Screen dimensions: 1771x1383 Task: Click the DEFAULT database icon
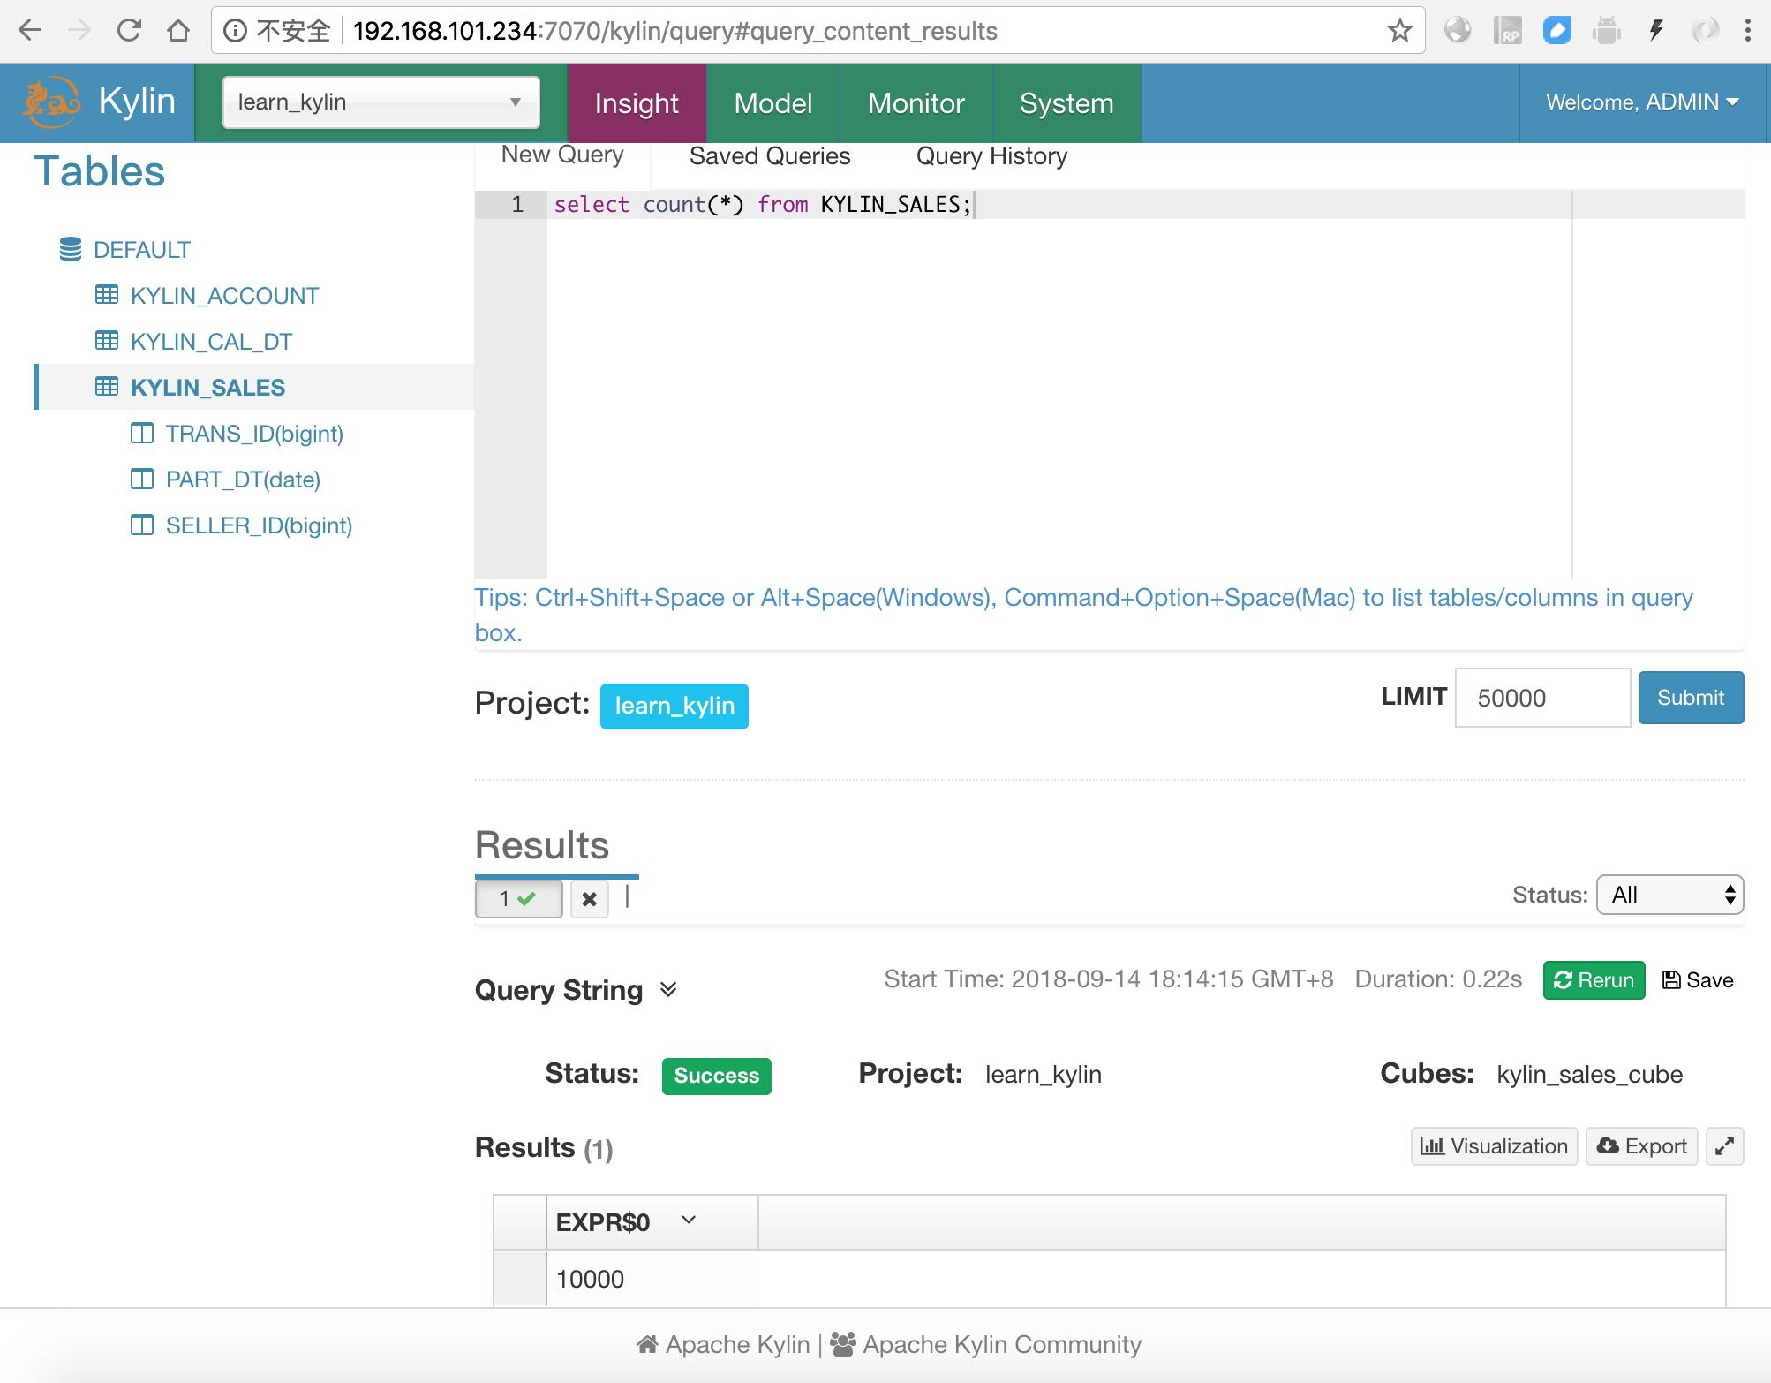(71, 250)
